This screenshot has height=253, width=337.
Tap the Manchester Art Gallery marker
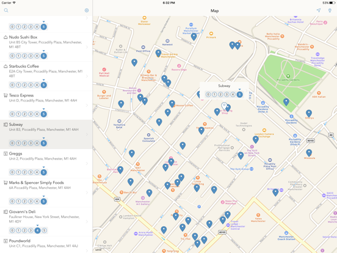coord(143,198)
